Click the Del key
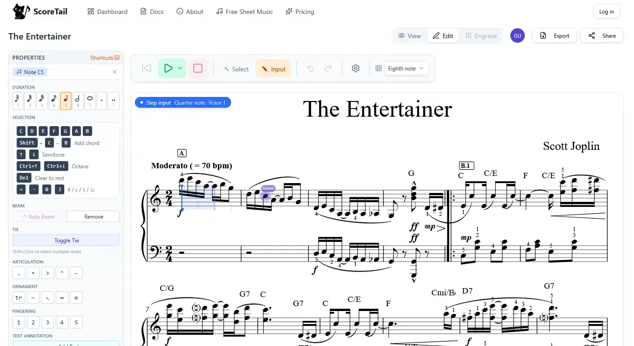Viewport: 634px width, 346px height. 24,178
